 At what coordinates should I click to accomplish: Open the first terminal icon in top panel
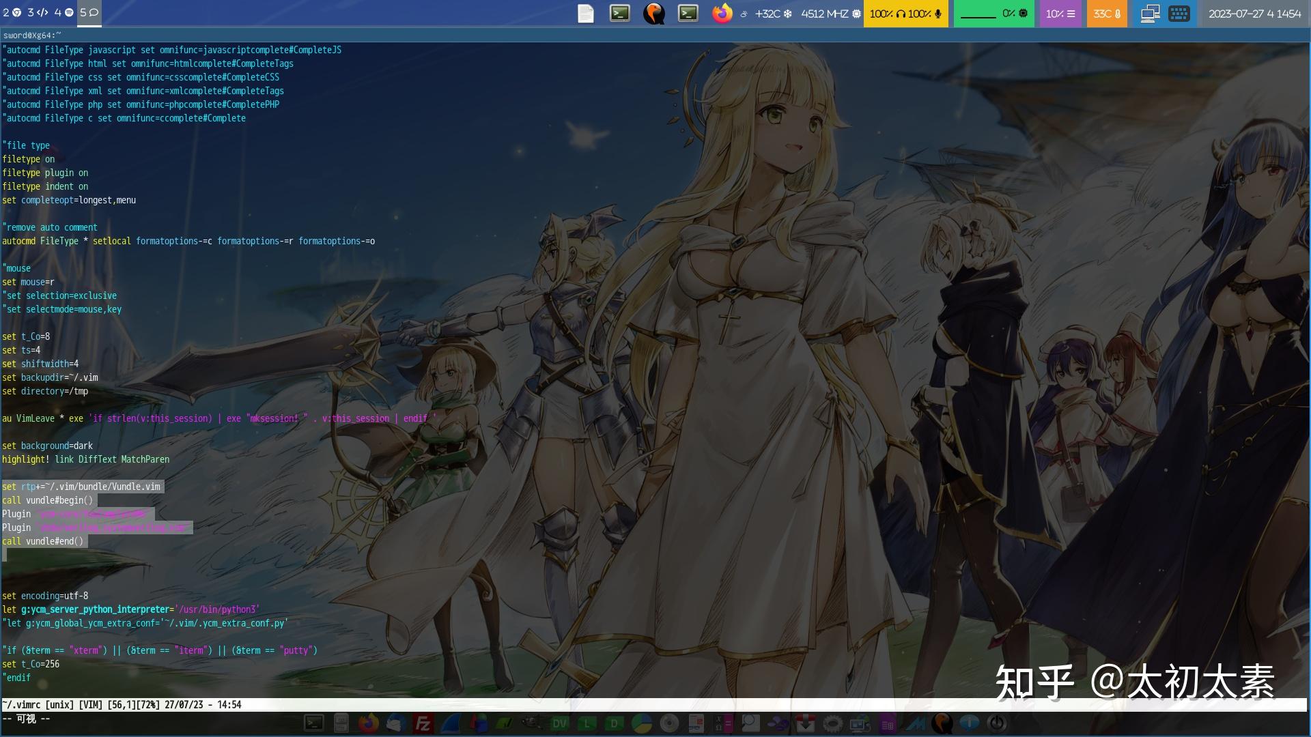620,13
